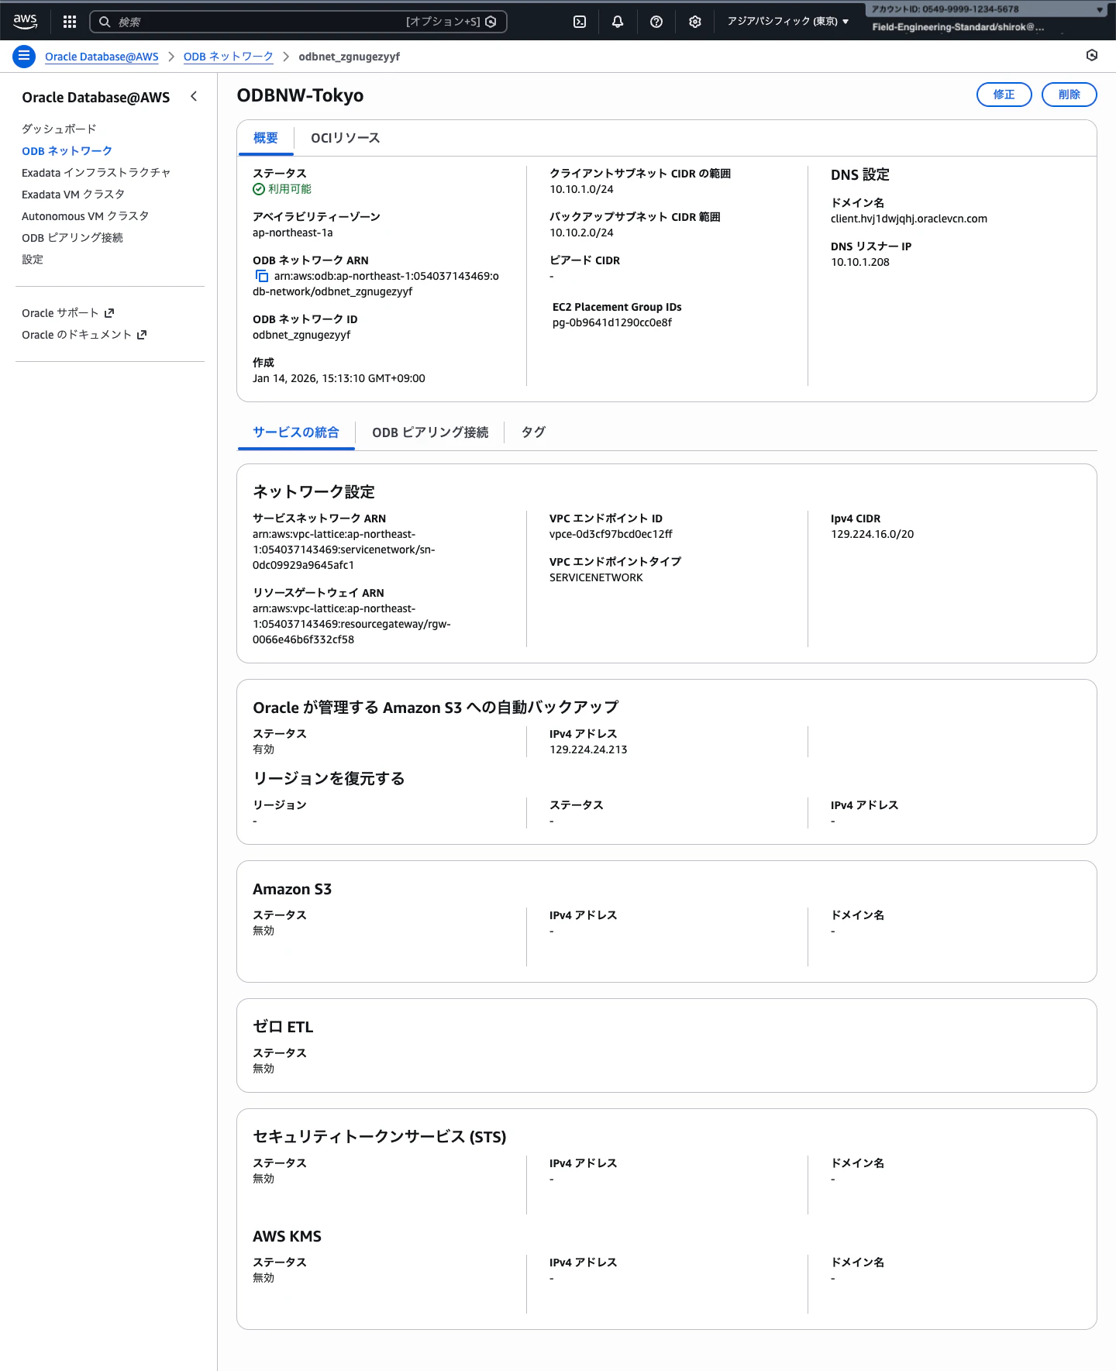Click domain name client.hvj1dwjqhj.oraclevcn.com

(909, 219)
